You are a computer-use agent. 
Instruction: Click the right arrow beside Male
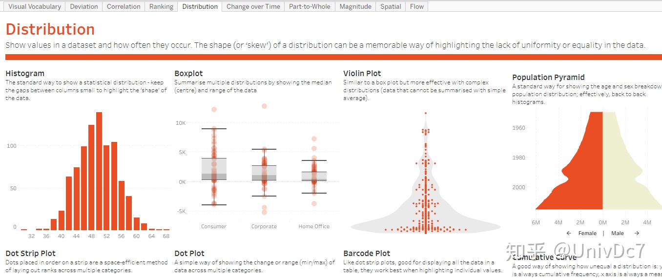click(x=637, y=233)
